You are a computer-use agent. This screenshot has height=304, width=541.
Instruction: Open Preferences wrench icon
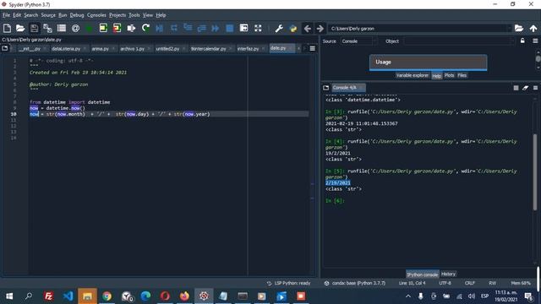[279, 28]
